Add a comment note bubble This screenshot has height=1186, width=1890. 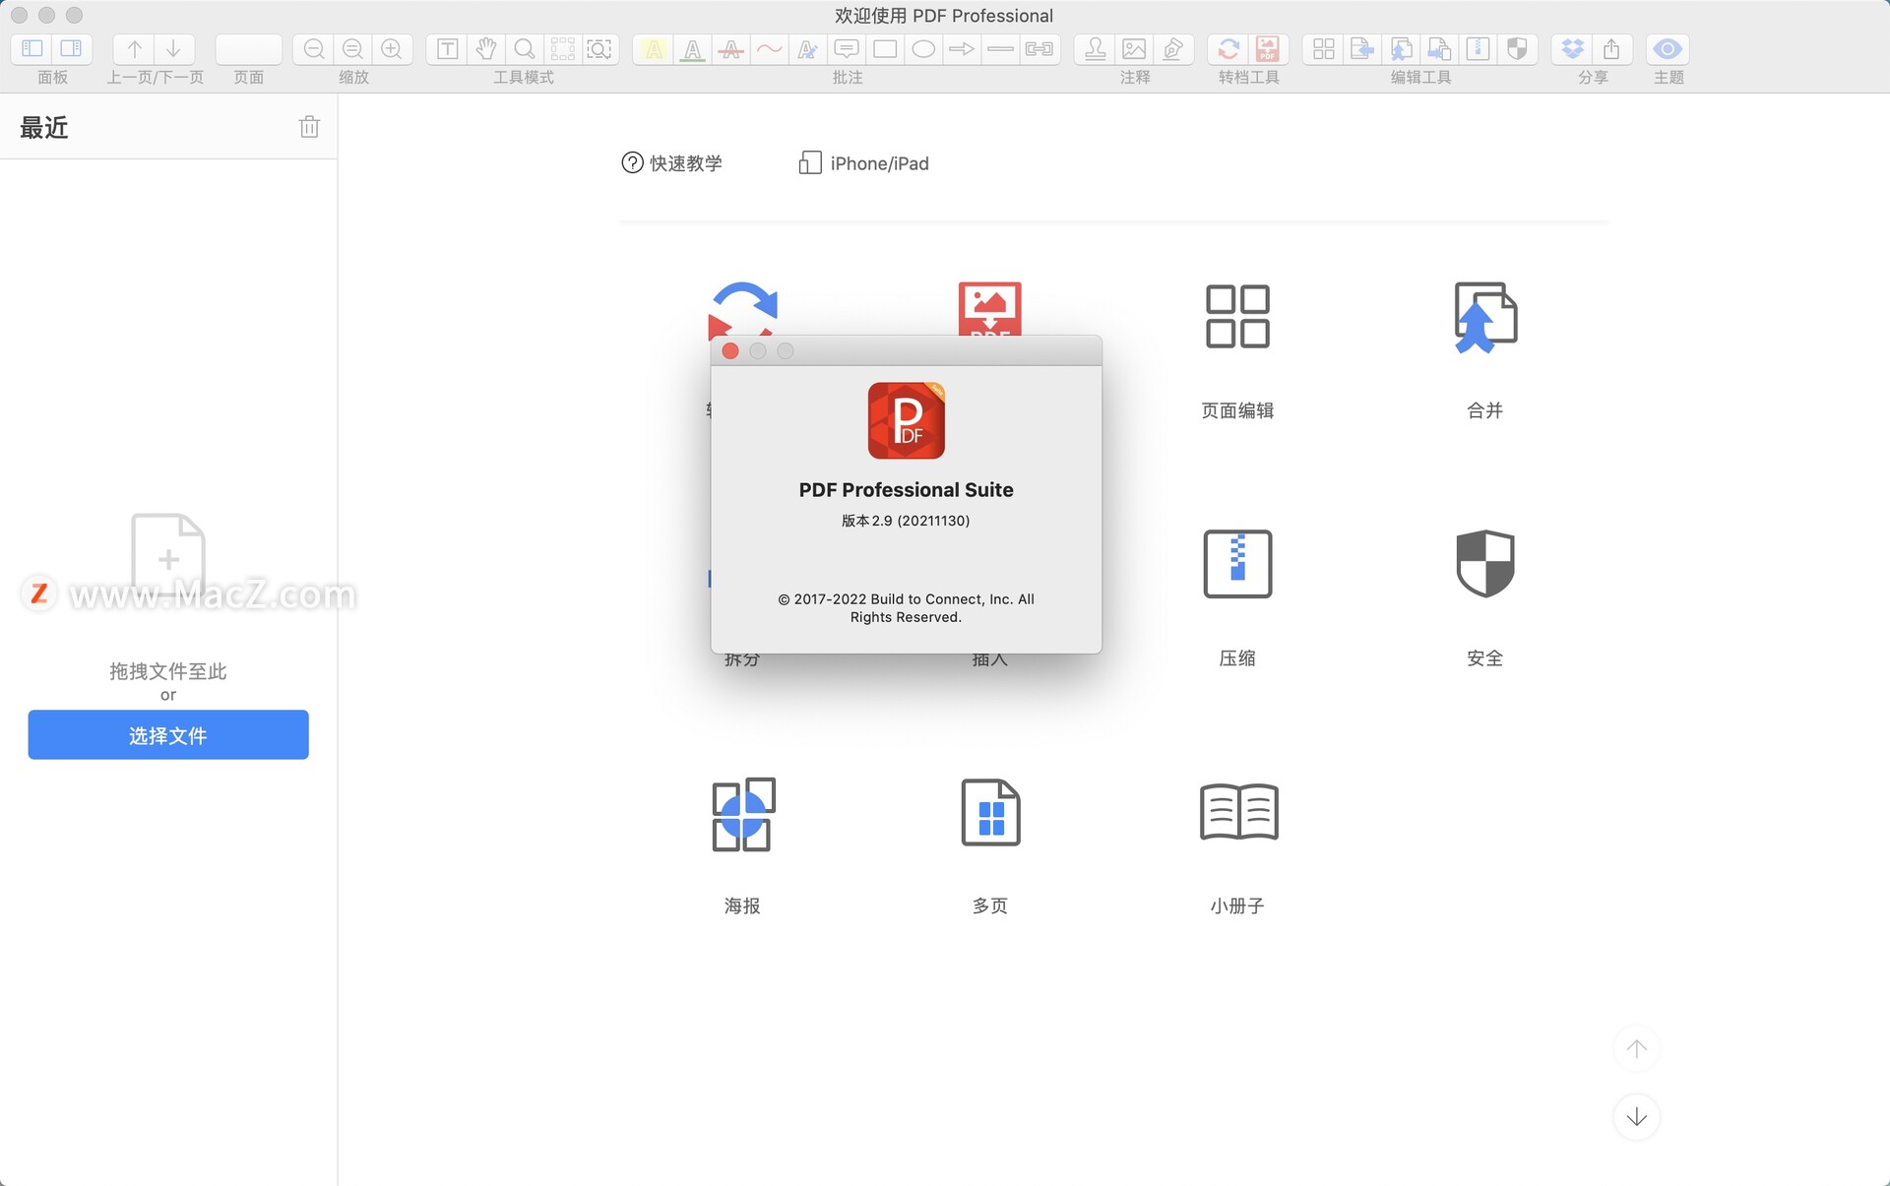(847, 48)
